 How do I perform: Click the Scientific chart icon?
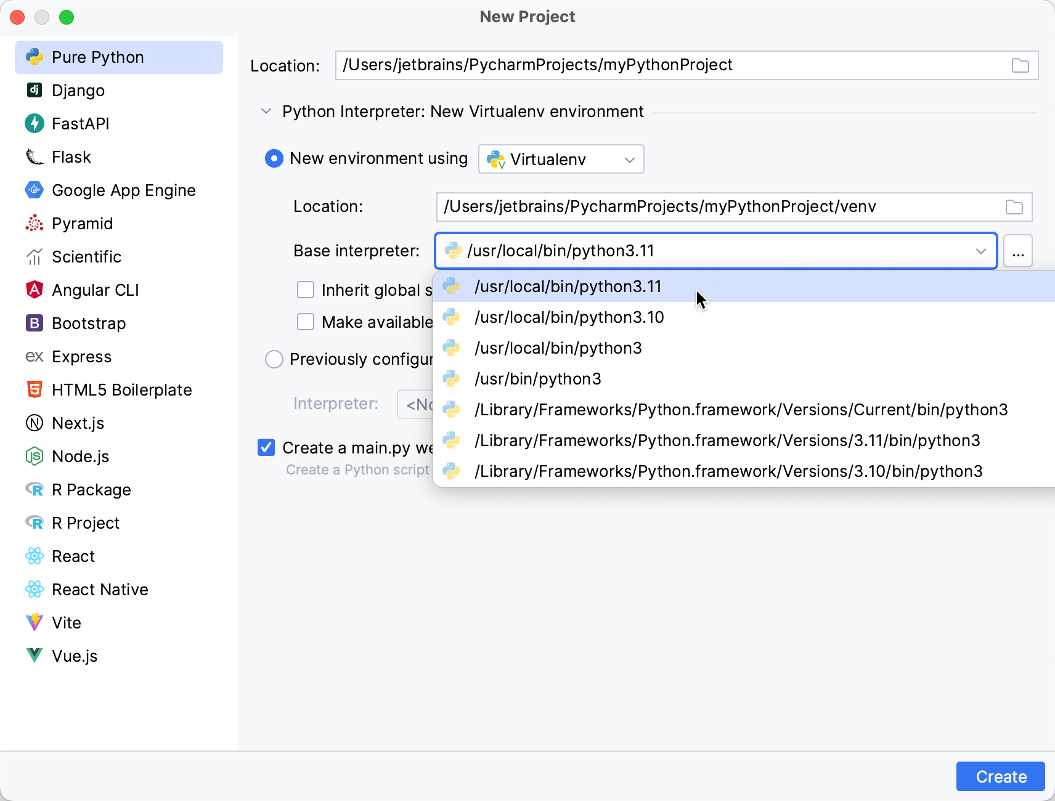pos(35,257)
